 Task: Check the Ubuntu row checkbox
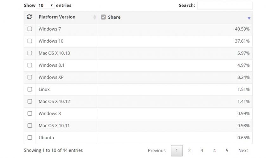point(30,138)
